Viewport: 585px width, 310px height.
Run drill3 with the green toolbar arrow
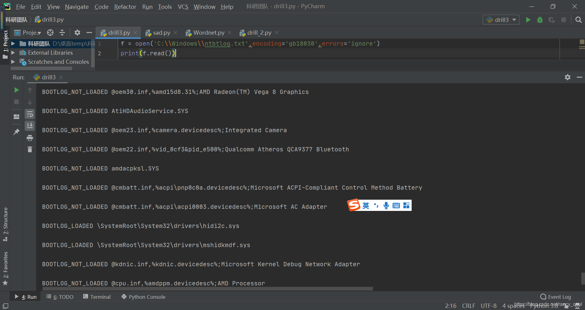click(528, 20)
